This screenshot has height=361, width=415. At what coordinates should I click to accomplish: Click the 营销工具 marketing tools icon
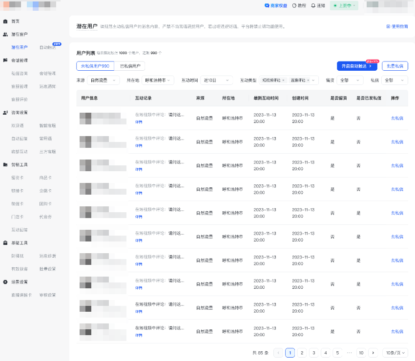6,164
